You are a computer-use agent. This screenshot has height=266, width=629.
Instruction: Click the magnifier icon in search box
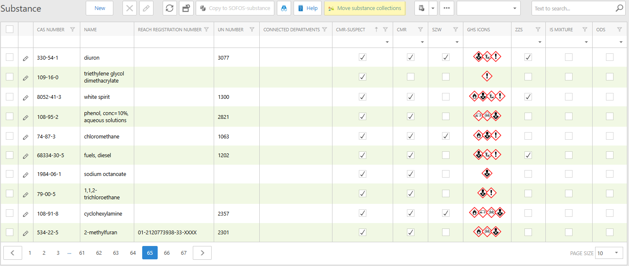(619, 8)
